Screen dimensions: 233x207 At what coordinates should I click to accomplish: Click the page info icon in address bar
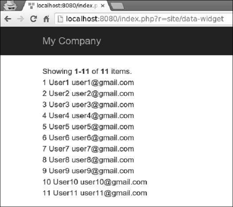click(x=60, y=19)
